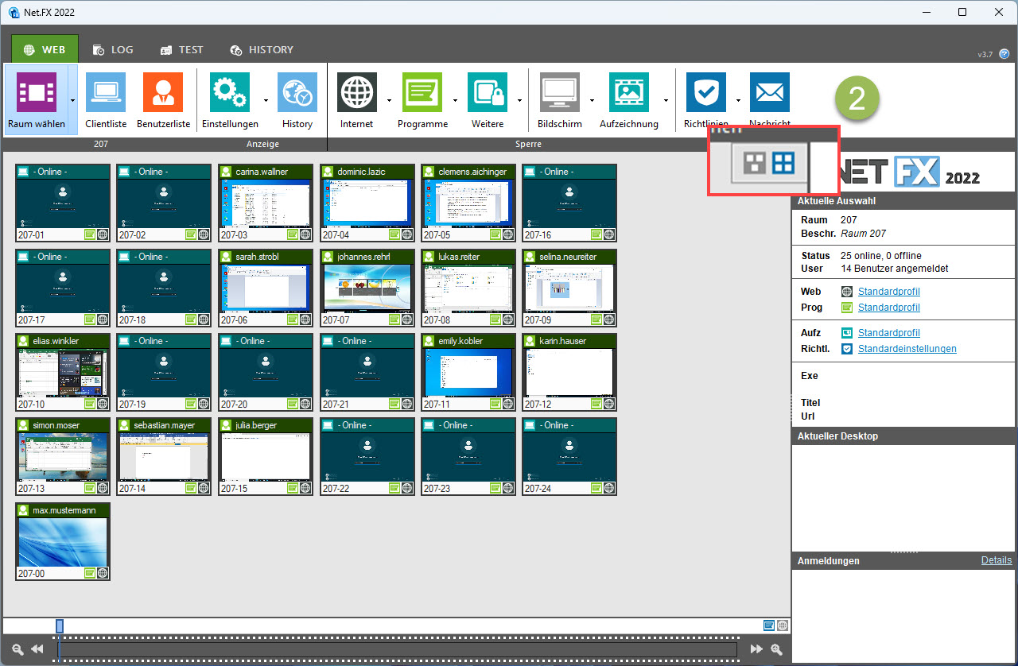Open the Standardeinstellungen link for Richtl.
This screenshot has width=1018, height=666.
pyautogui.click(x=907, y=349)
